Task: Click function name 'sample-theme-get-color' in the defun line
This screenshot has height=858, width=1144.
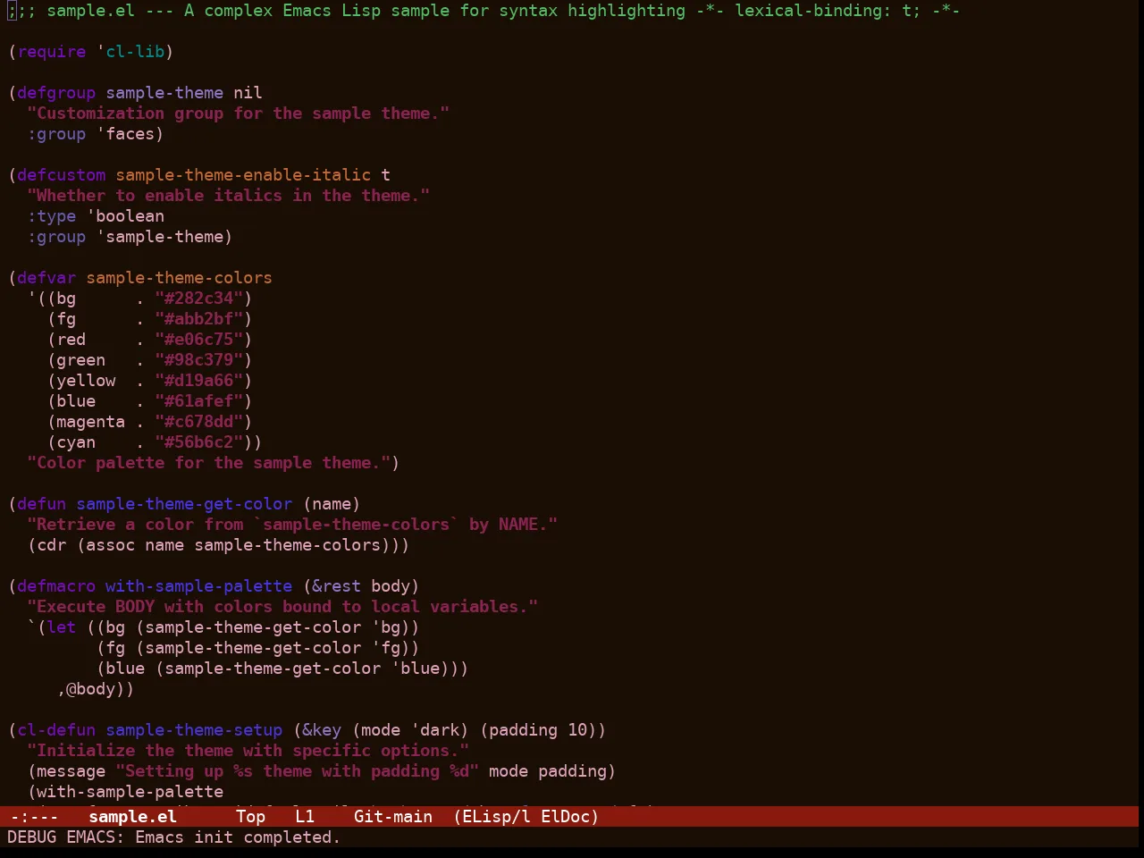Action: click(184, 504)
